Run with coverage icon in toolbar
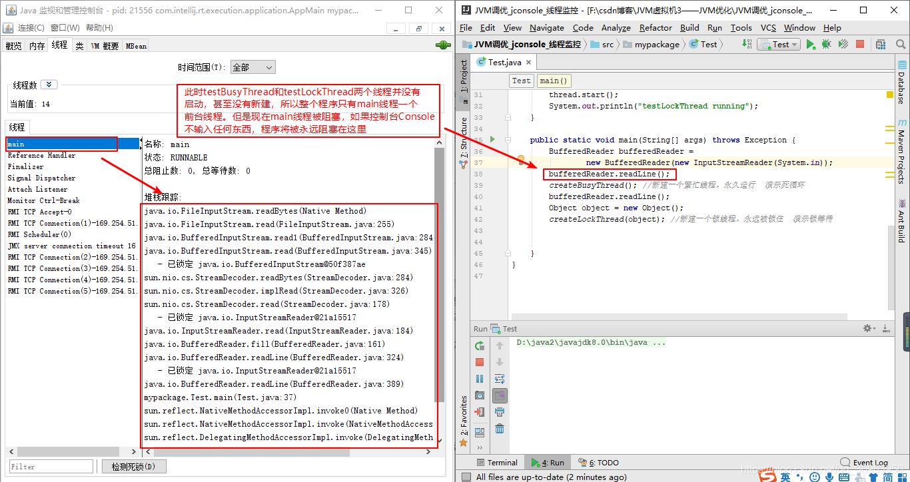Screen dimensions: 910x482 843,44
